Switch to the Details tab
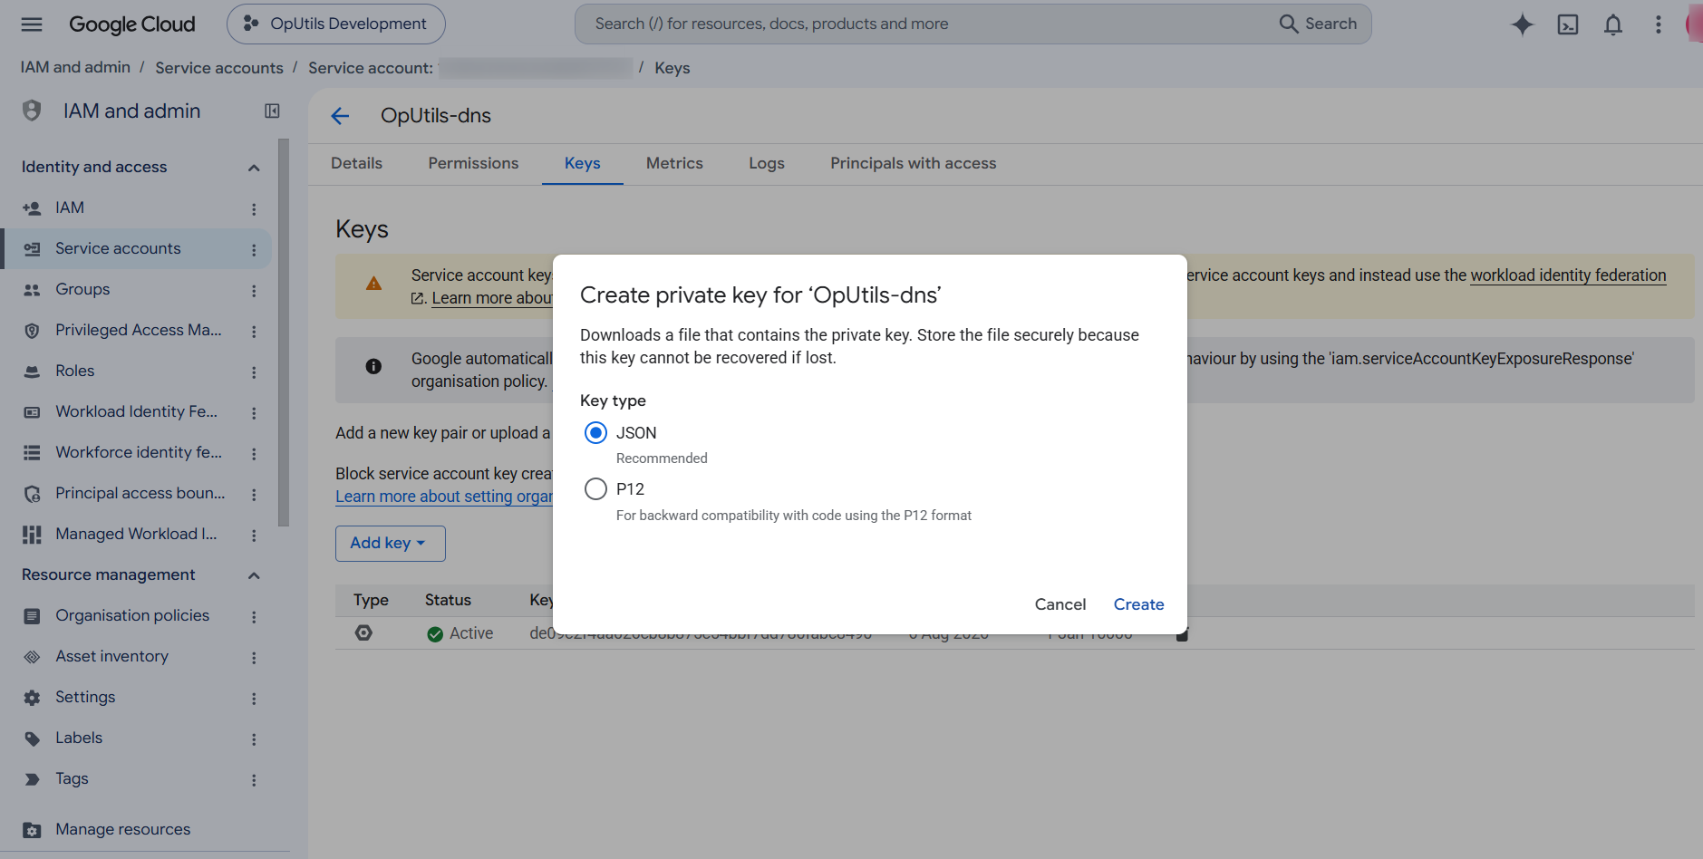The image size is (1703, 859). 356,163
